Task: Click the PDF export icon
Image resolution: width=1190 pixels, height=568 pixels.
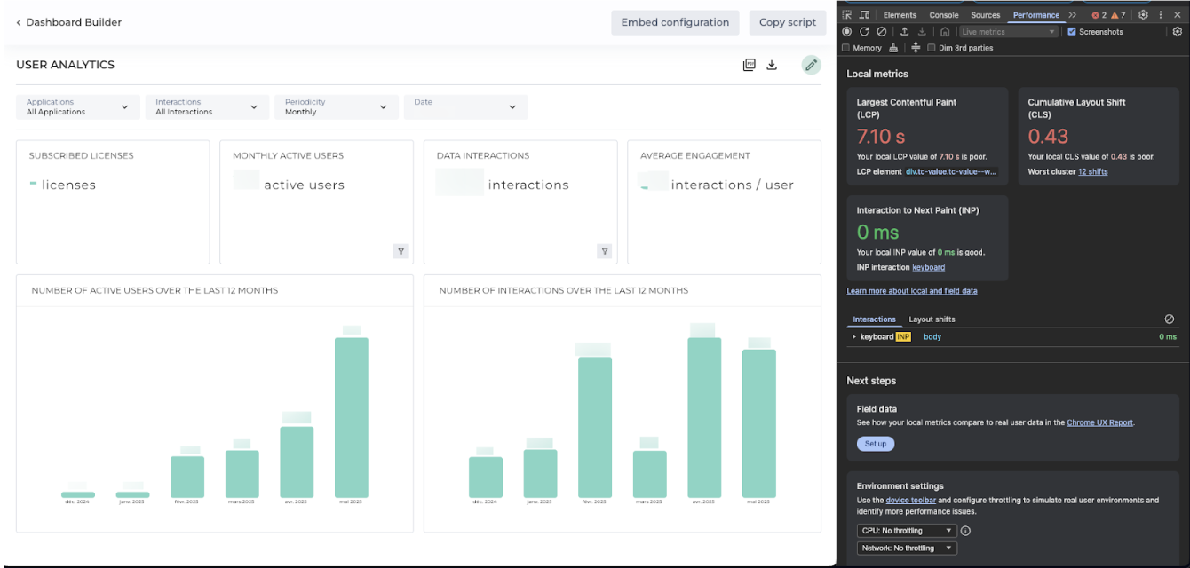Action: (x=749, y=65)
